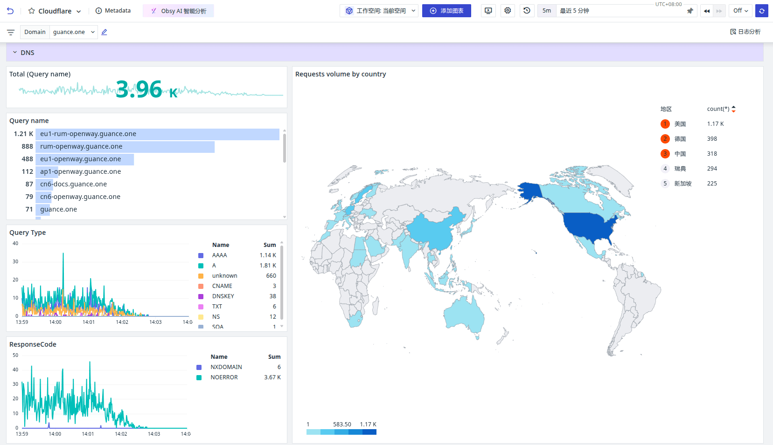Click the ResponseCode panel title
Image resolution: width=773 pixels, height=445 pixels.
[33, 344]
